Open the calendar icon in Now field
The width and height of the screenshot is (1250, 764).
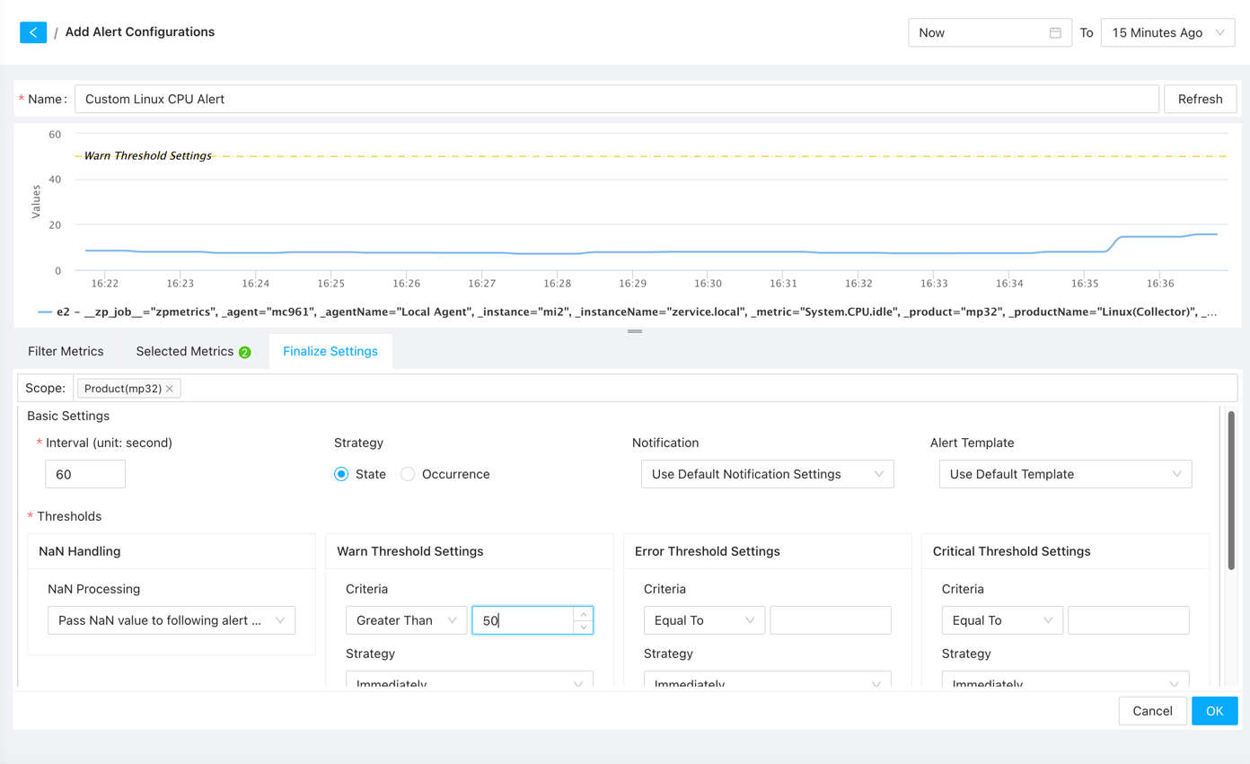pos(1055,32)
